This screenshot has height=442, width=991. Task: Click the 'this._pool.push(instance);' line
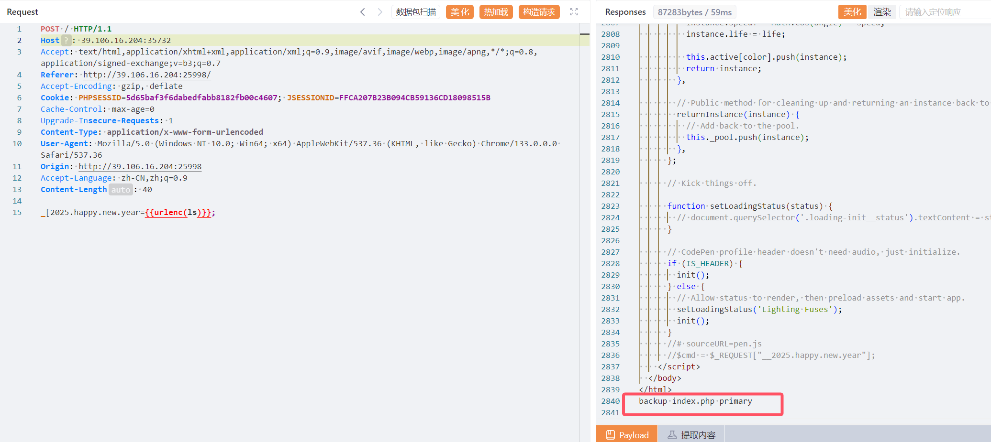point(747,137)
